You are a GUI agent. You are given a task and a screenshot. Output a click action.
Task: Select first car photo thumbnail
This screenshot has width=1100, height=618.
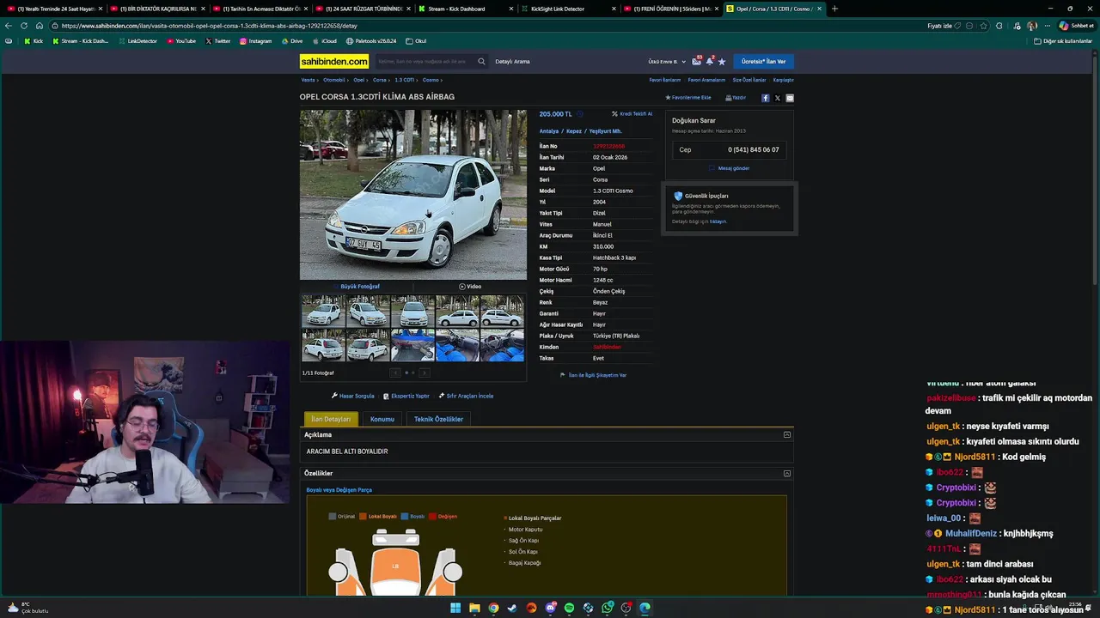pyautogui.click(x=322, y=312)
